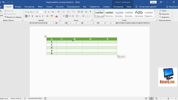Click Заменить button
This screenshot has height=100, width=178.
164,14
